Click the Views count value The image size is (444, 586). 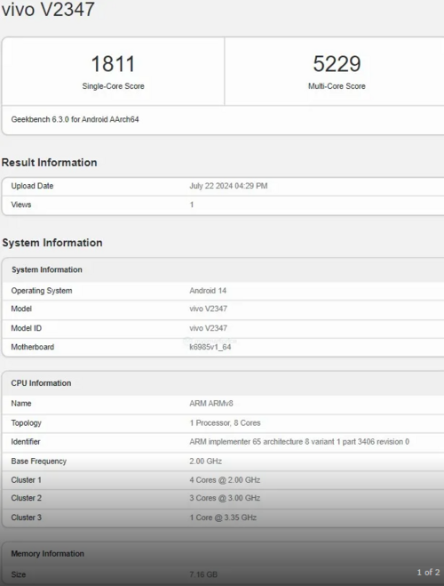pyautogui.click(x=192, y=205)
